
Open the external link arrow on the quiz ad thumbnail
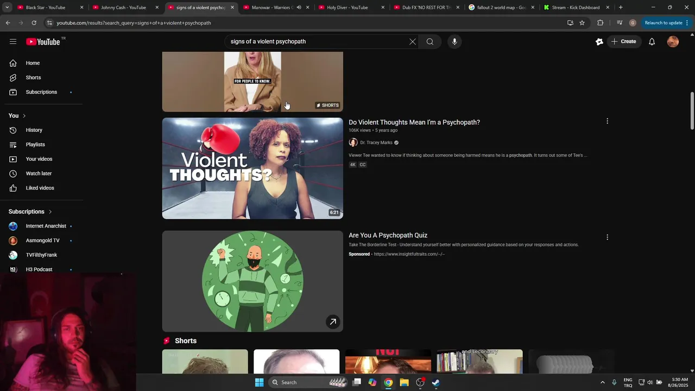[333, 321]
